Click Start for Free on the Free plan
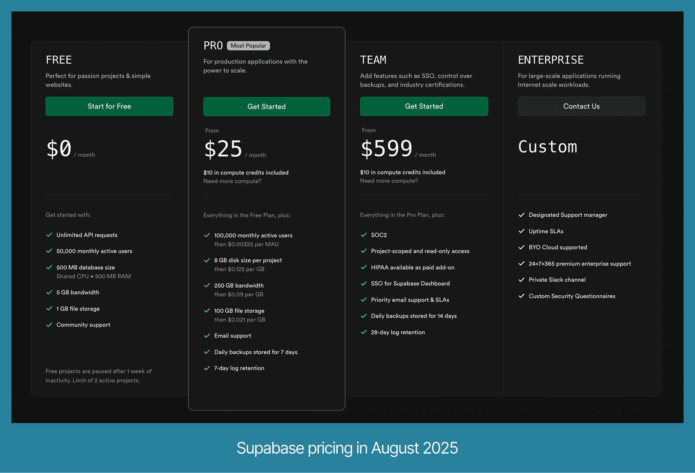Screen dimensions: 695x473 tap(109, 106)
